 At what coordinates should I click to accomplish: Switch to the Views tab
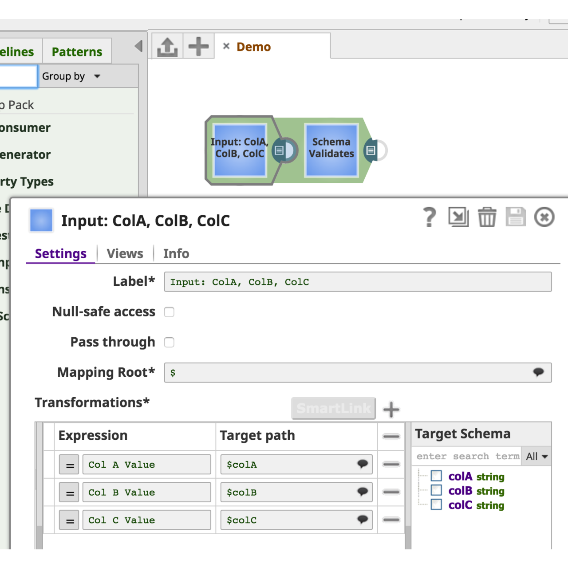click(x=125, y=253)
